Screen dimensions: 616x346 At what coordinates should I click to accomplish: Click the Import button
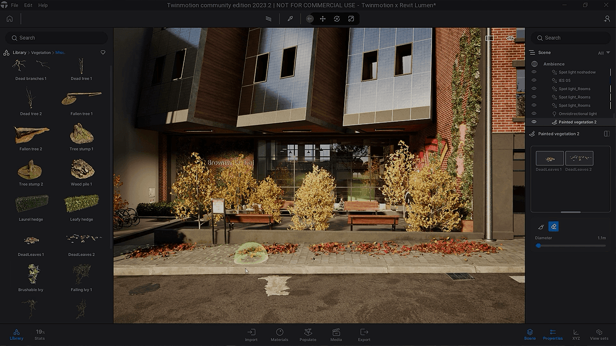click(x=251, y=334)
